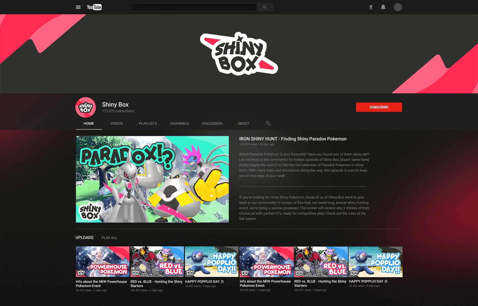This screenshot has height=306, width=478.
Task: Click "100,109 views • 13 days ago" text
Action: (257, 144)
